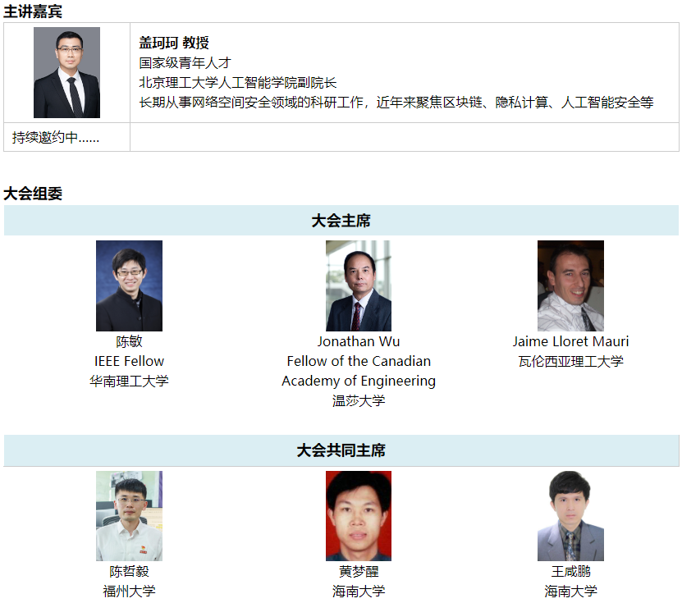The height and width of the screenshot is (603, 682).
Task: Click the 持续邀约中 cell
Action: (66, 137)
